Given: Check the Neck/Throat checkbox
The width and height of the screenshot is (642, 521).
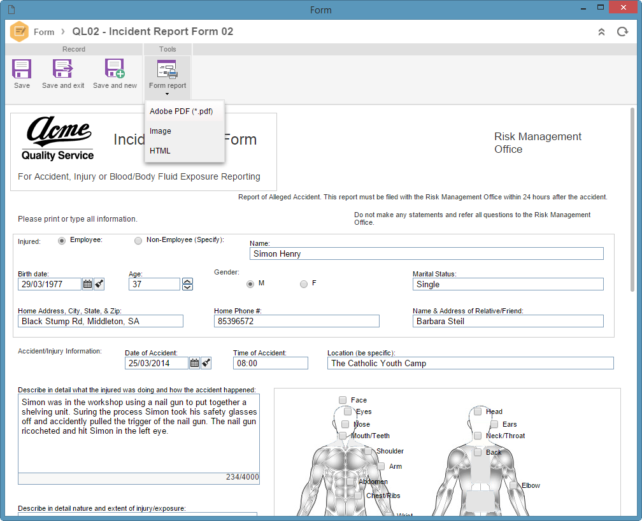Looking at the screenshot, I should coord(478,436).
